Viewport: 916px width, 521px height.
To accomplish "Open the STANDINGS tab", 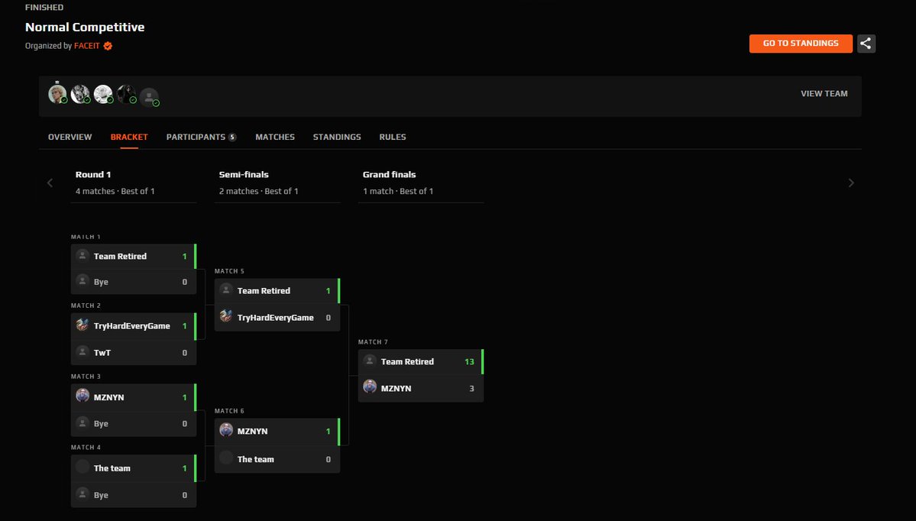I will click(x=336, y=137).
